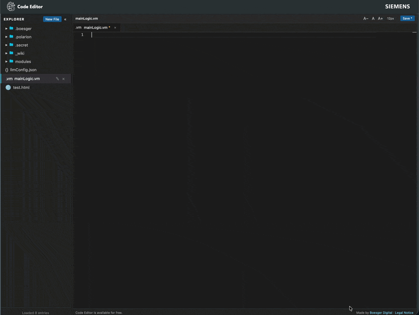Click the delete X icon beside mainLogic.vm in explorer
The height and width of the screenshot is (315, 419).
click(x=64, y=79)
